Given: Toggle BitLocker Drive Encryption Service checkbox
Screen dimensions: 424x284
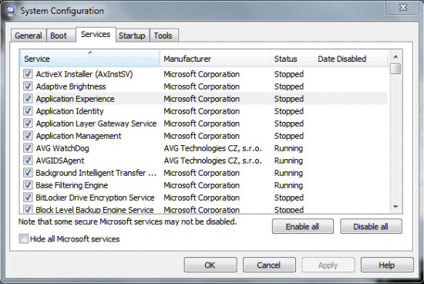Looking at the screenshot, I should (28, 198).
